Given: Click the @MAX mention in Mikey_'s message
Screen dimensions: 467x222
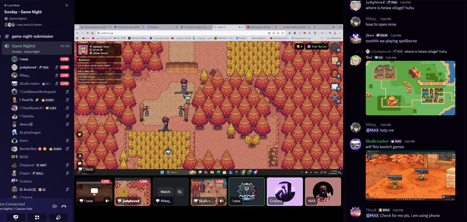Looking at the screenshot, I should 372,130.
